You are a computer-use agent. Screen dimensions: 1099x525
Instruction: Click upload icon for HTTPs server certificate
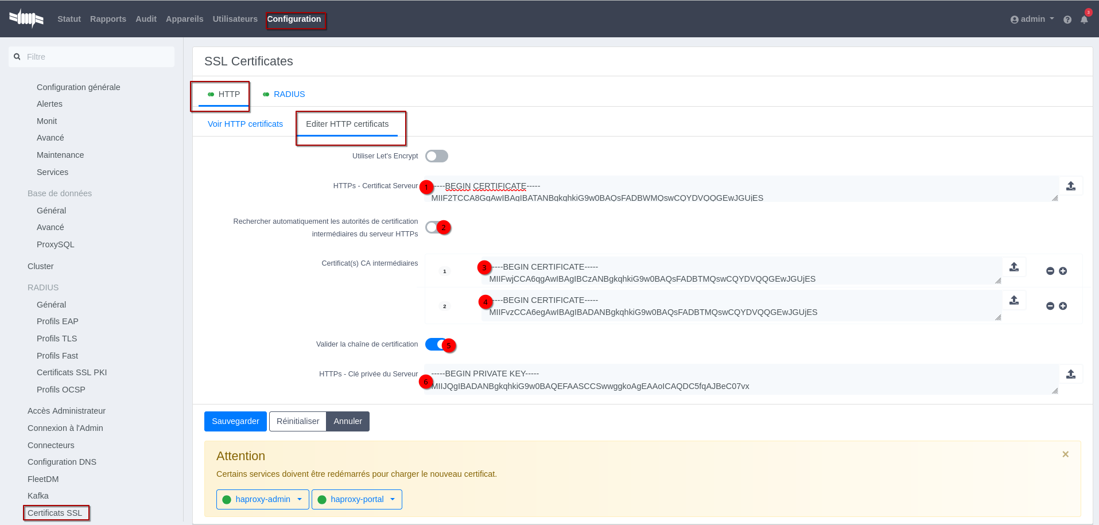[1070, 186]
